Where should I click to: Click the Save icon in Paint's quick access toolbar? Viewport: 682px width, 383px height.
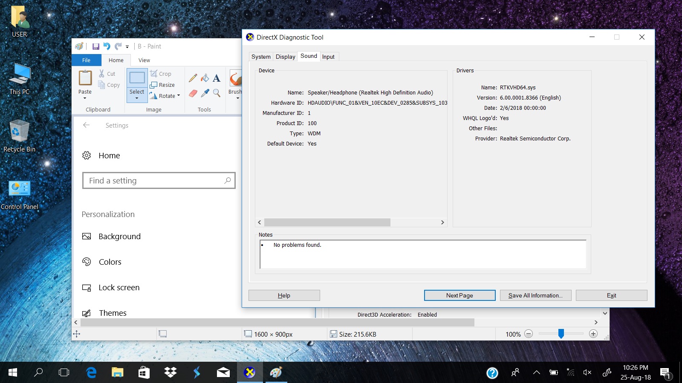pyautogui.click(x=95, y=46)
